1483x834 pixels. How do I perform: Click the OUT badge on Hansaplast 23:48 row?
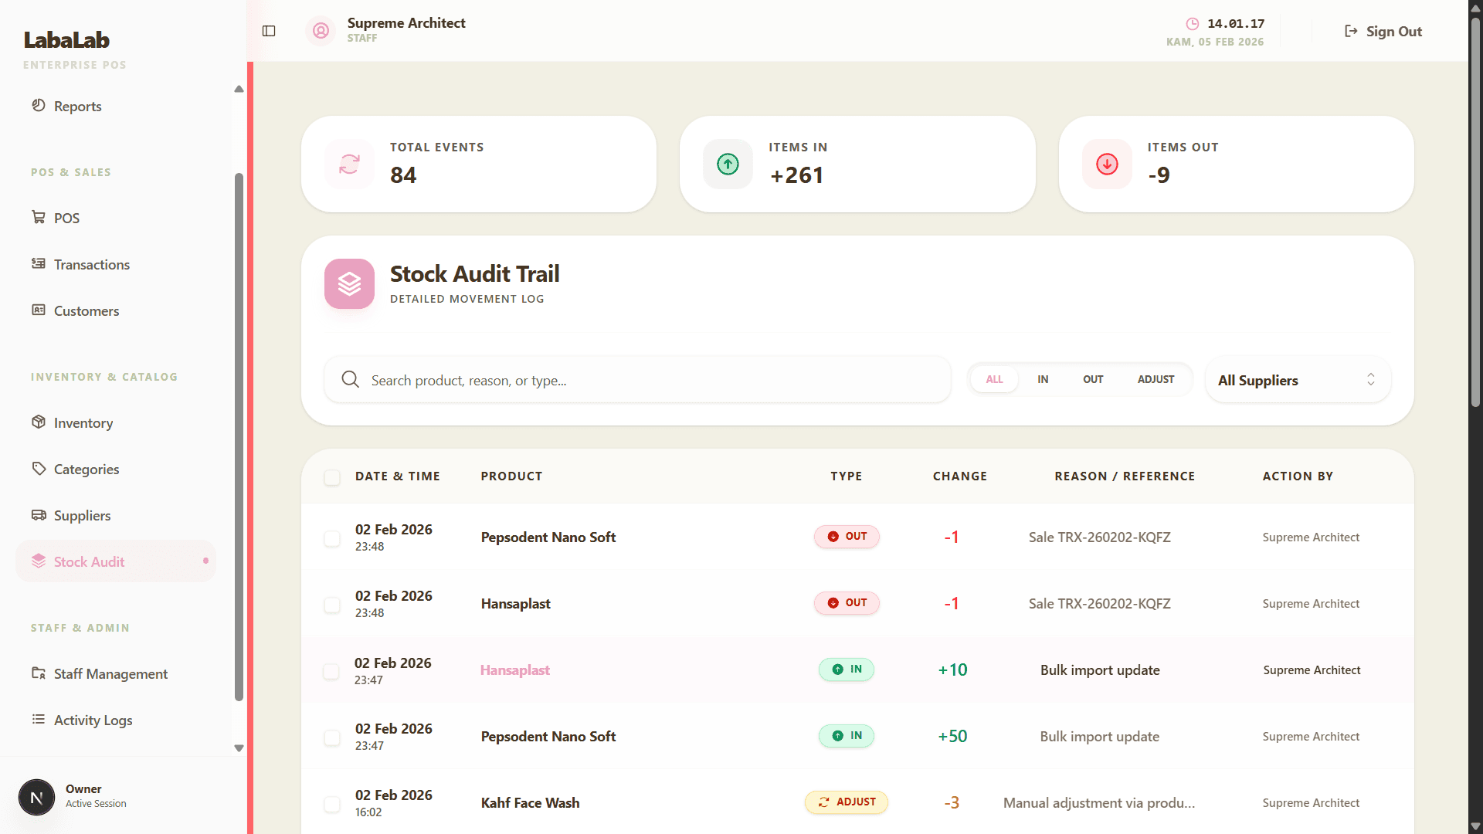tap(847, 602)
